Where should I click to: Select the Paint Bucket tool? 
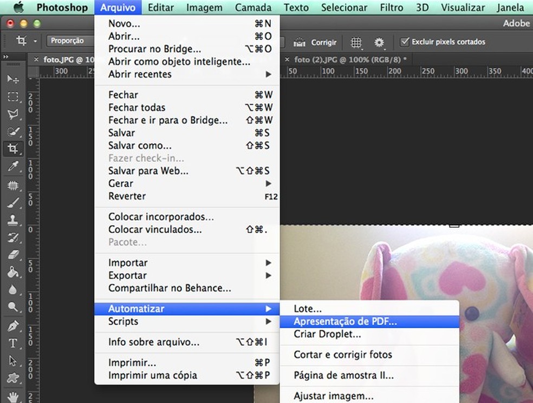[x=13, y=272]
